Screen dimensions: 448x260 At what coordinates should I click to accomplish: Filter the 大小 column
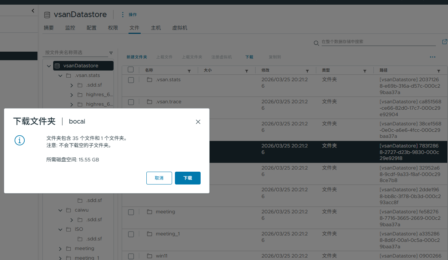[x=247, y=71]
